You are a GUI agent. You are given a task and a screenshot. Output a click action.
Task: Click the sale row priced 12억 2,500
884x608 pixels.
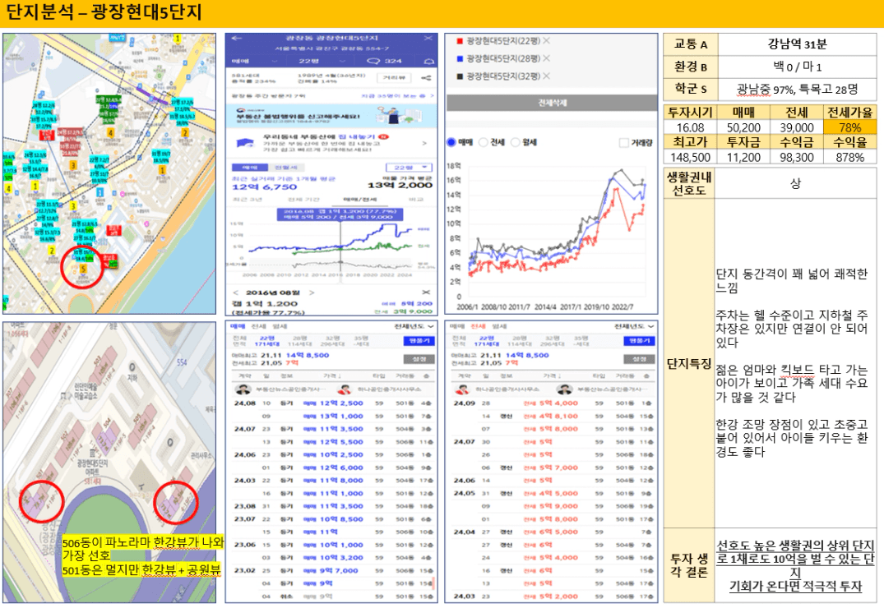pos(332,403)
